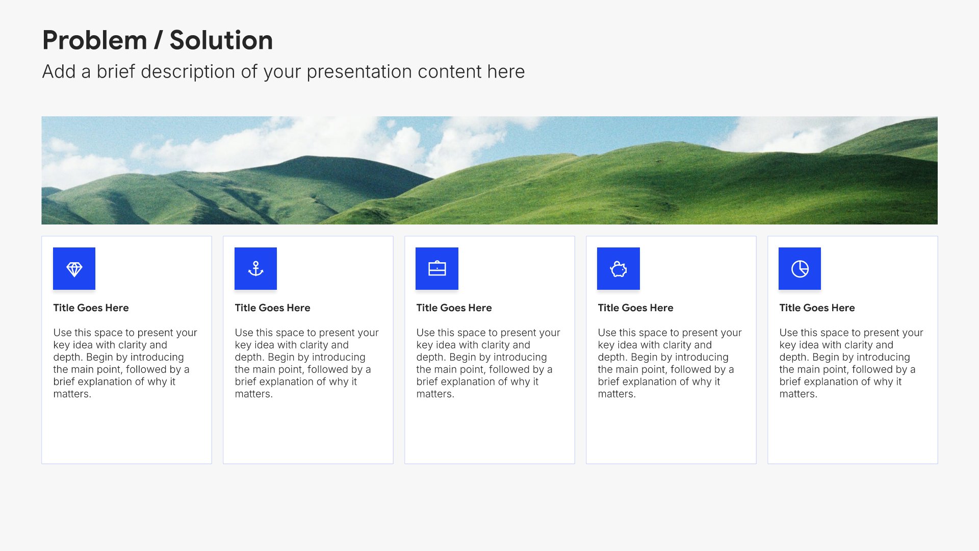Select 'Title Goes Here' under the piggy bank icon
979x551 pixels.
click(635, 308)
